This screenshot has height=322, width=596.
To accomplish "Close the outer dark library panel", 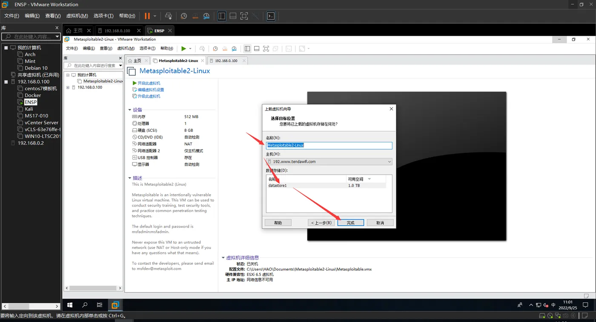I will (x=57, y=28).
